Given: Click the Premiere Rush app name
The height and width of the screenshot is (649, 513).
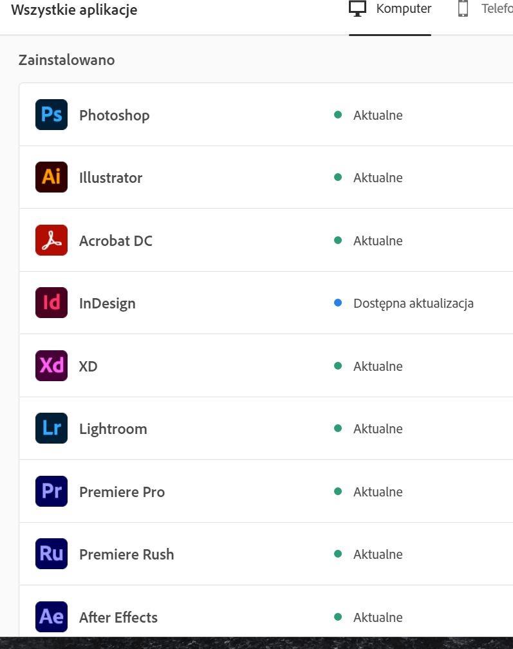Looking at the screenshot, I should (127, 554).
